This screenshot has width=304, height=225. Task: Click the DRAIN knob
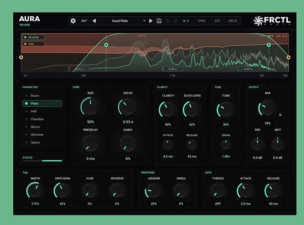pos(226,145)
